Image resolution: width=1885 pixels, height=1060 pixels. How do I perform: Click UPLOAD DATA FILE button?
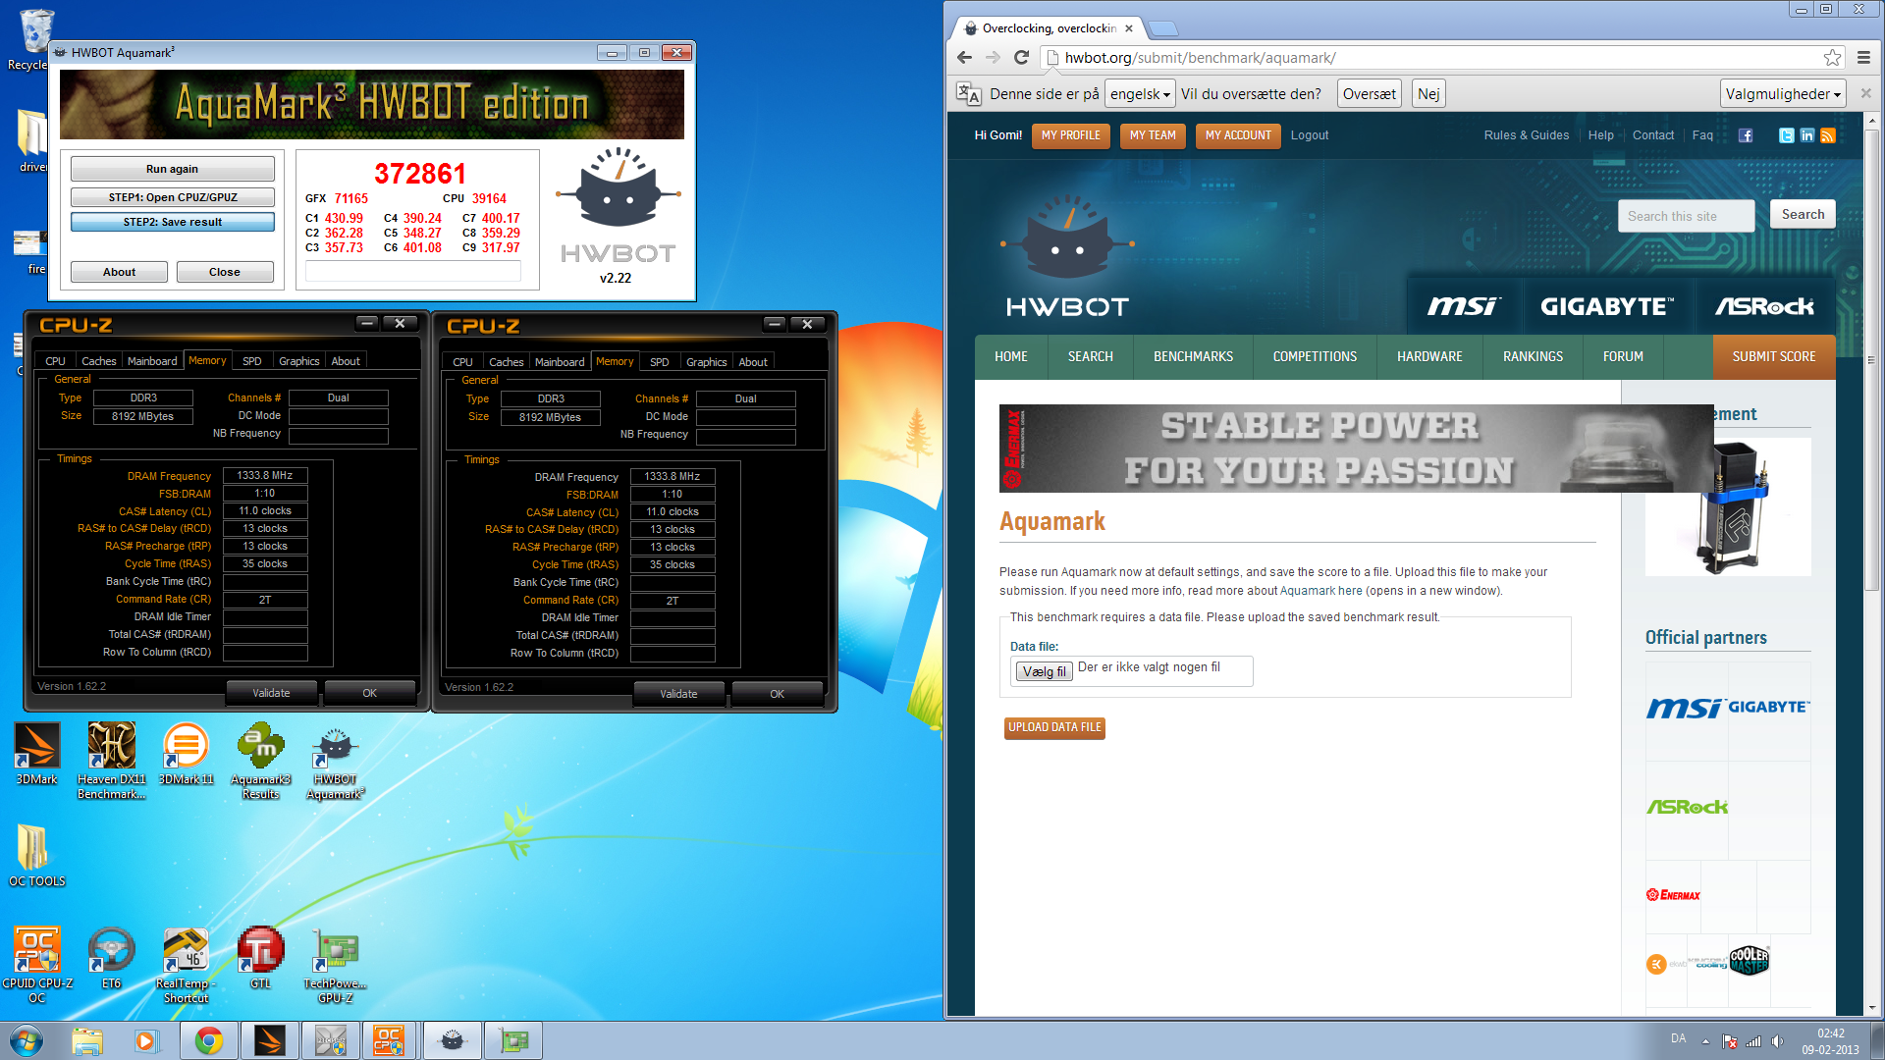pos(1054,727)
